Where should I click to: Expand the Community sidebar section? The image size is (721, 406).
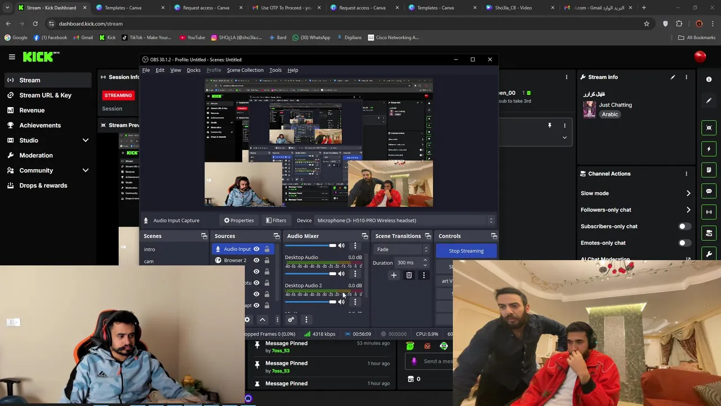[86, 170]
